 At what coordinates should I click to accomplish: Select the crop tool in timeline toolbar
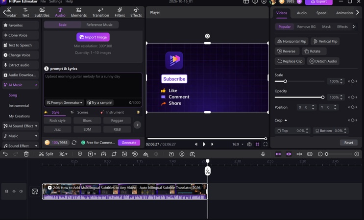click(114, 154)
